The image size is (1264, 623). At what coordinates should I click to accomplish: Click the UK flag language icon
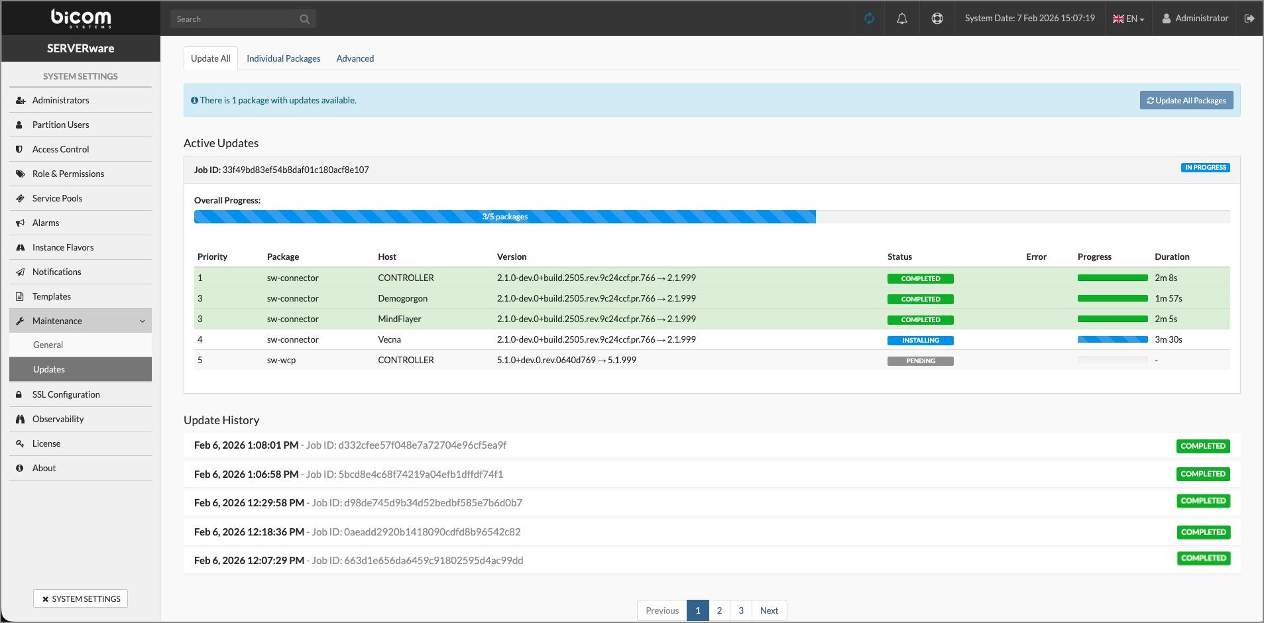point(1118,19)
